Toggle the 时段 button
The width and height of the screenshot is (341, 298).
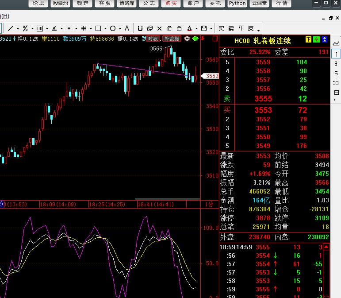point(153,39)
